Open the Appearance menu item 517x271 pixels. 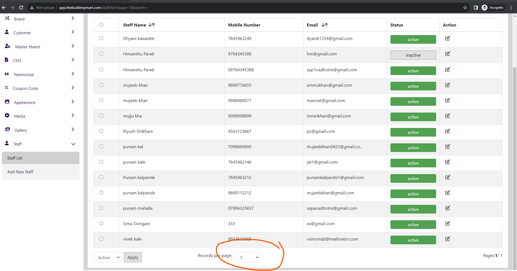(25, 102)
